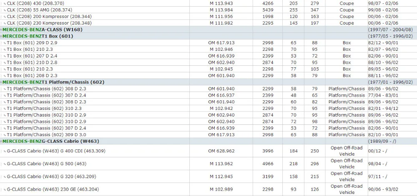Click date range 90/06 - 93/02
Viewport: 417px width, 196px height.
(383, 189)
